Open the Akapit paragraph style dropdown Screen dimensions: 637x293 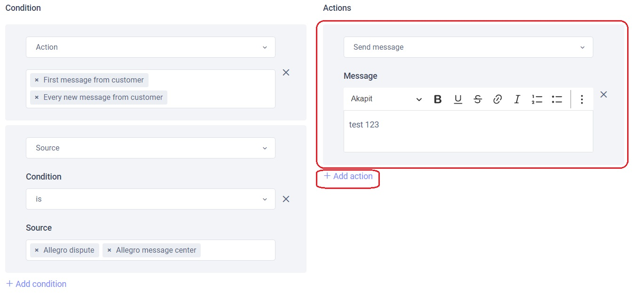[x=386, y=99]
